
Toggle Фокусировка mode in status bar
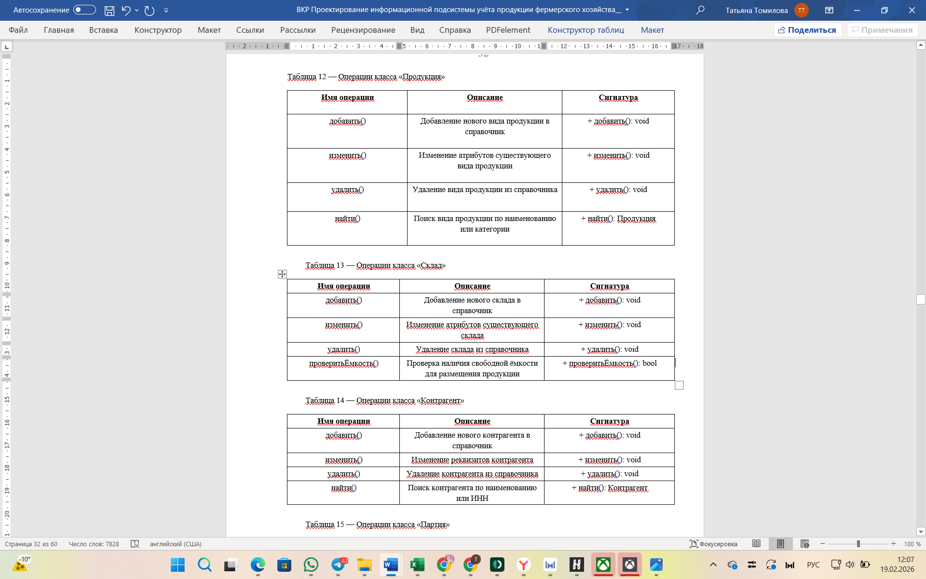click(x=713, y=544)
